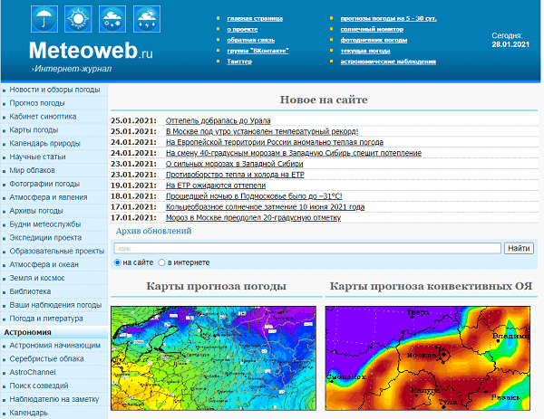
Task: Click the Yandex search input field
Action: (x=307, y=248)
